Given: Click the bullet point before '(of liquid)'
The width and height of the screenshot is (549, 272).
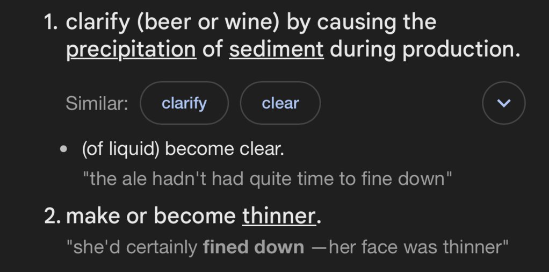Looking at the screenshot, I should 63,149.
